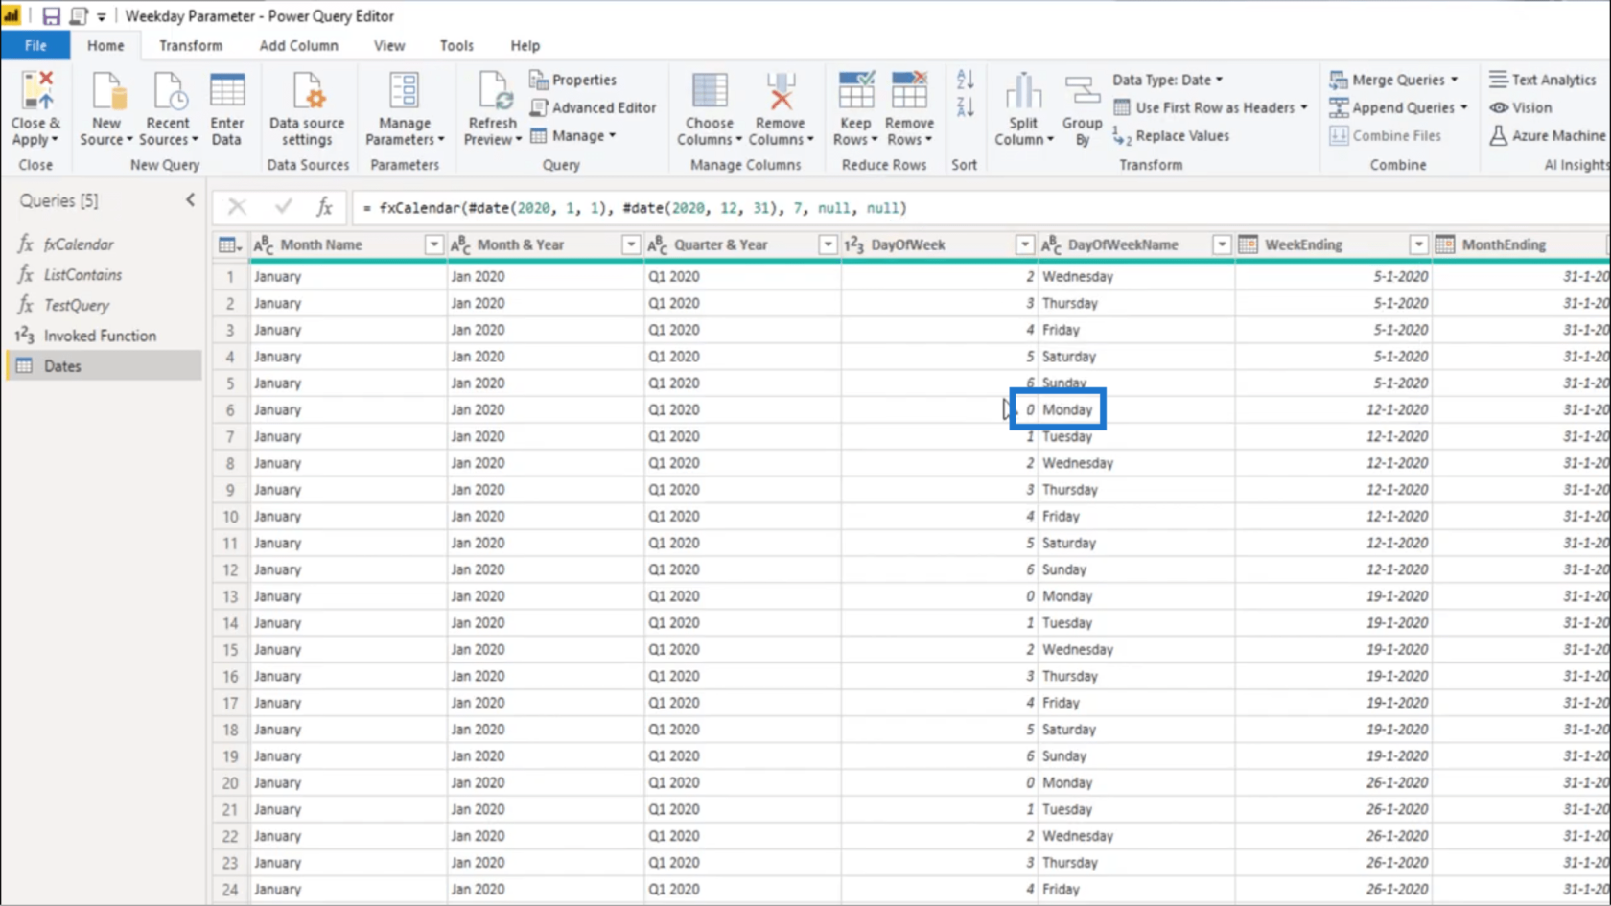The height and width of the screenshot is (906, 1611).
Task: Open the Advanced Editor
Action: [x=594, y=107]
